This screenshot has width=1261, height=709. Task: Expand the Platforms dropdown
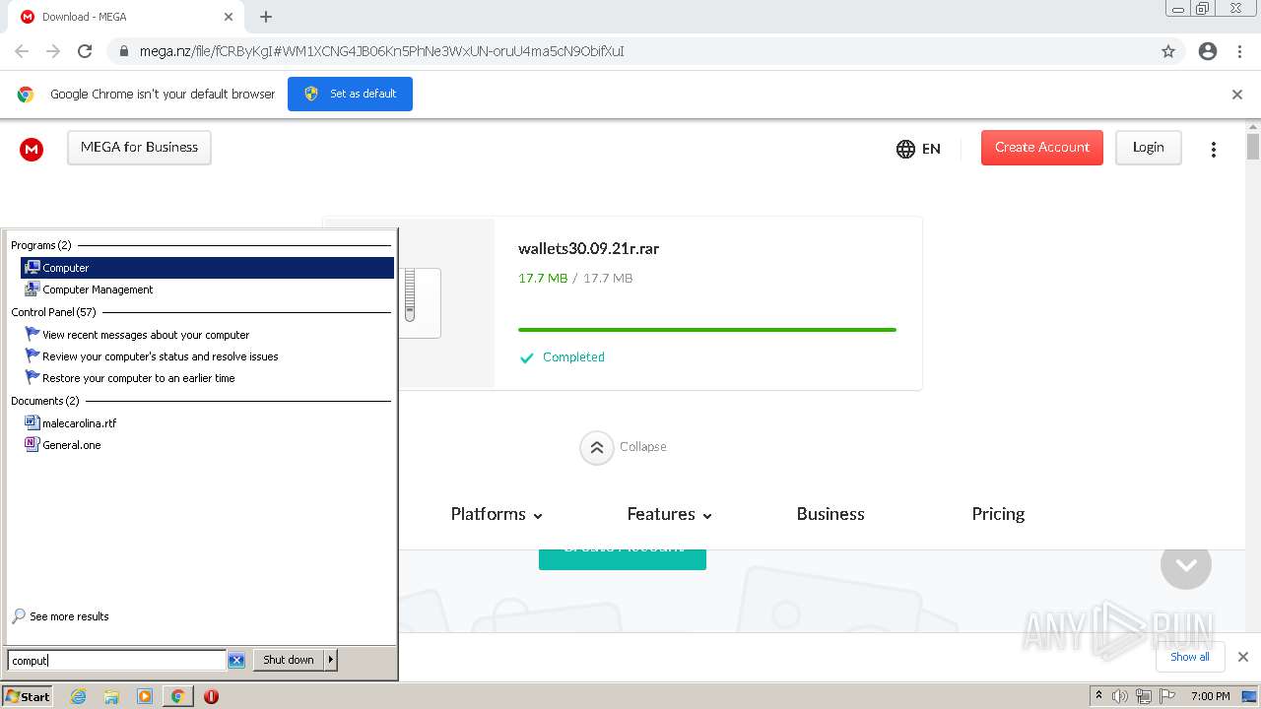pos(497,514)
